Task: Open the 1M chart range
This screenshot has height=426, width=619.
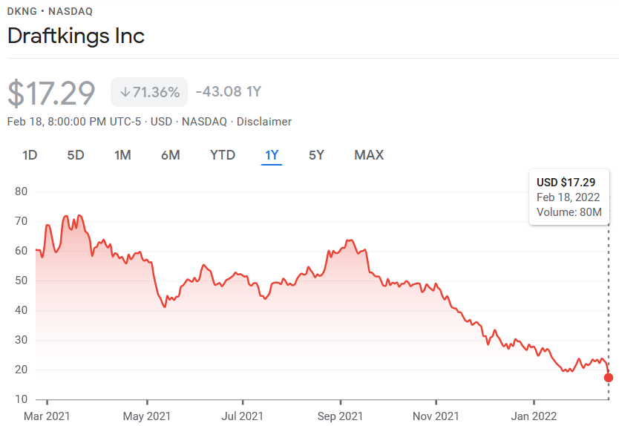Action: pos(122,155)
